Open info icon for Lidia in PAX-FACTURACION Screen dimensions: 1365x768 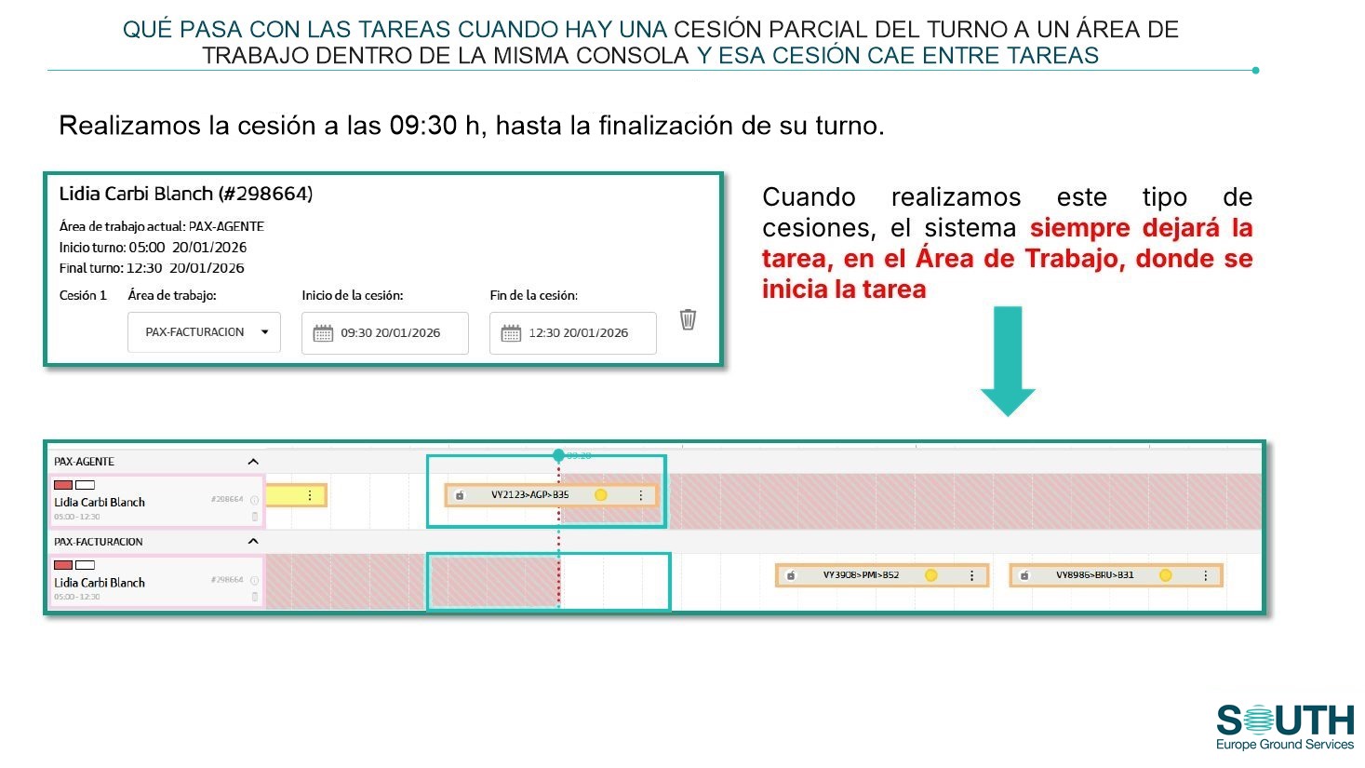pos(254,581)
